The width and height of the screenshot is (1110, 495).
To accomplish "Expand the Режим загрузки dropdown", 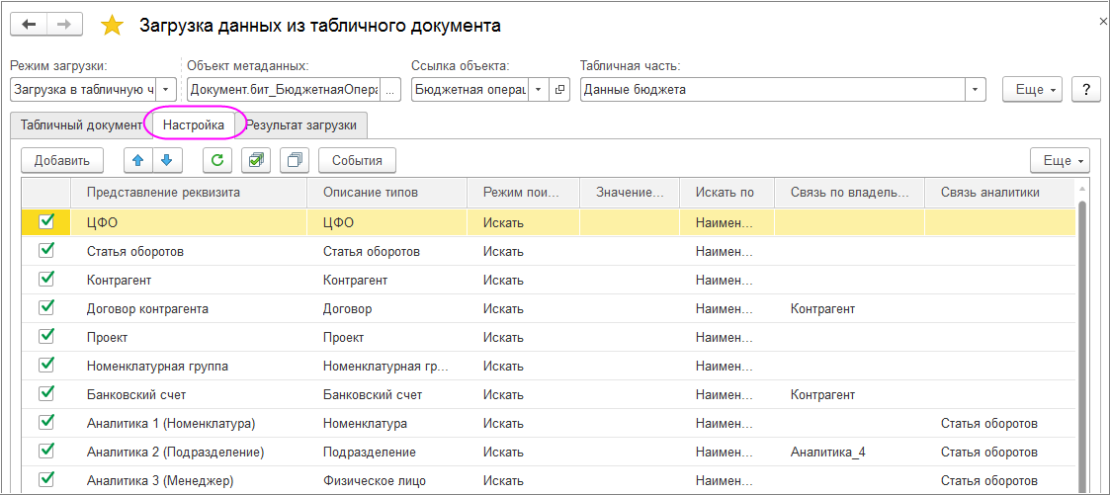I will click(165, 90).
